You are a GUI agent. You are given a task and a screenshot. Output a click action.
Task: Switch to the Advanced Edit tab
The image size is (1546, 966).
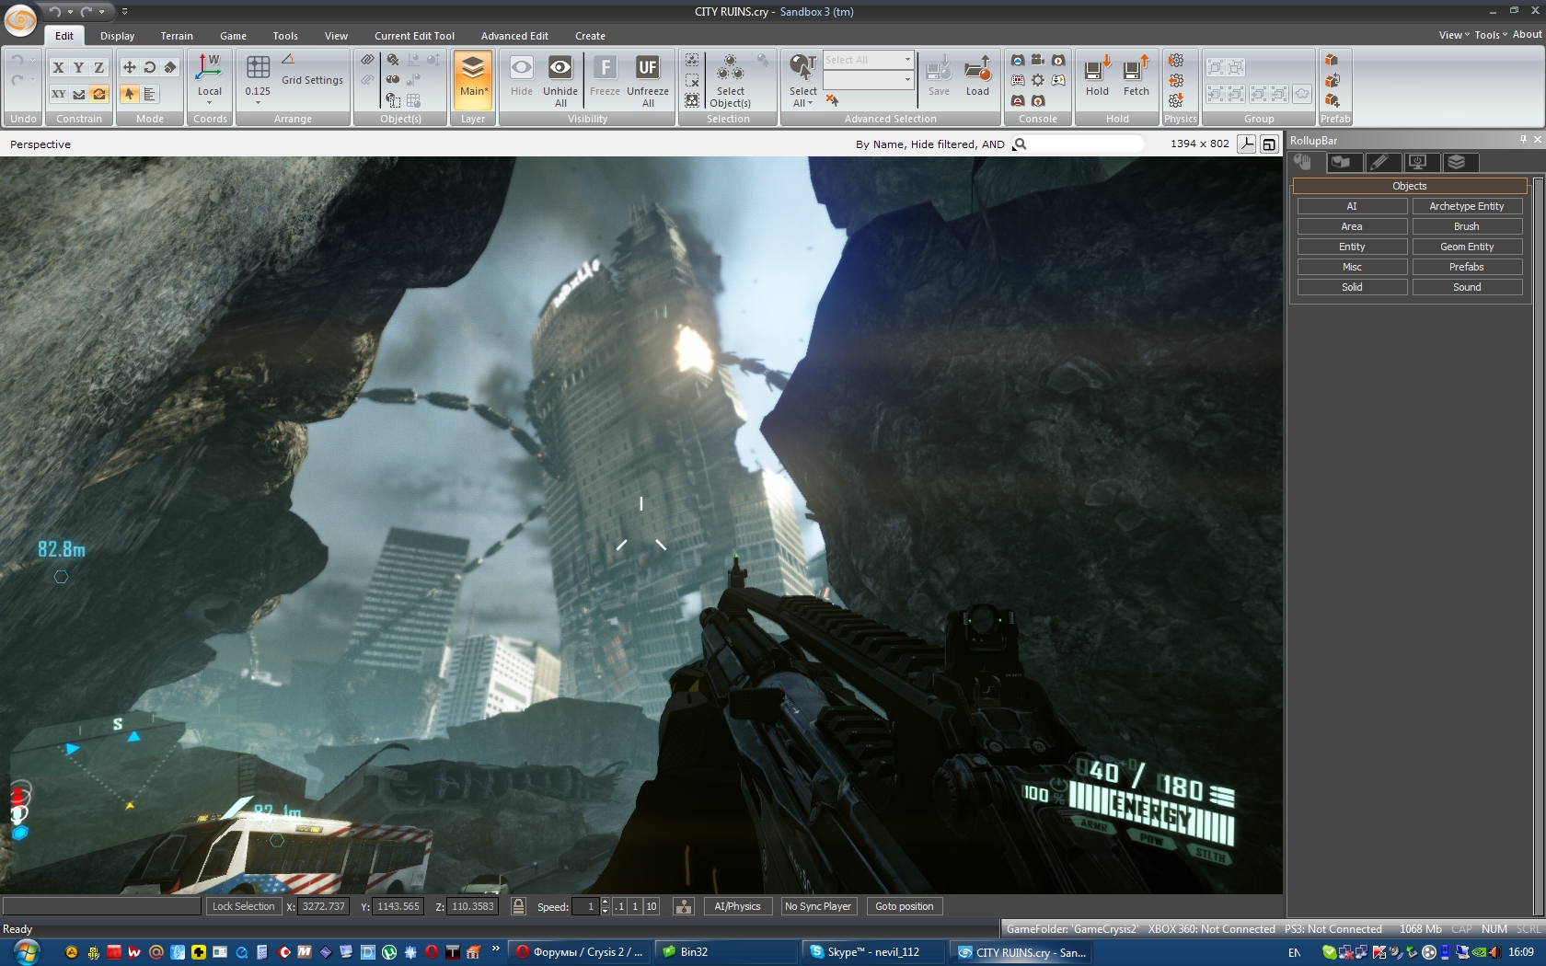pyautogui.click(x=514, y=36)
